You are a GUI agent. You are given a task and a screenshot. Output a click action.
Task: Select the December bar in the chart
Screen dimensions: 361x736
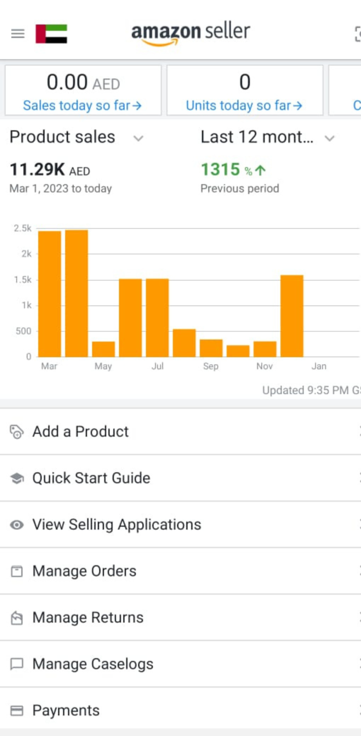(x=292, y=316)
